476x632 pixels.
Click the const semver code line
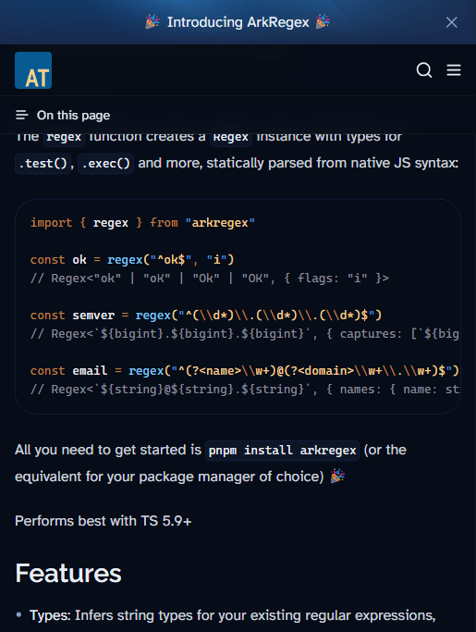(x=206, y=316)
